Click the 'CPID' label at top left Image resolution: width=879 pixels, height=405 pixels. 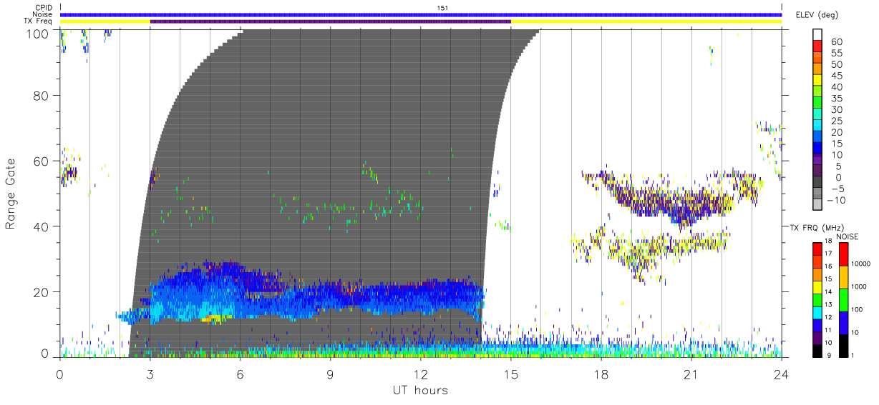(x=43, y=8)
